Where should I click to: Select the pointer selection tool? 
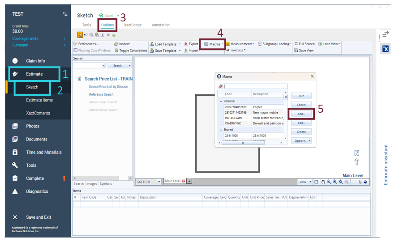(80, 35)
